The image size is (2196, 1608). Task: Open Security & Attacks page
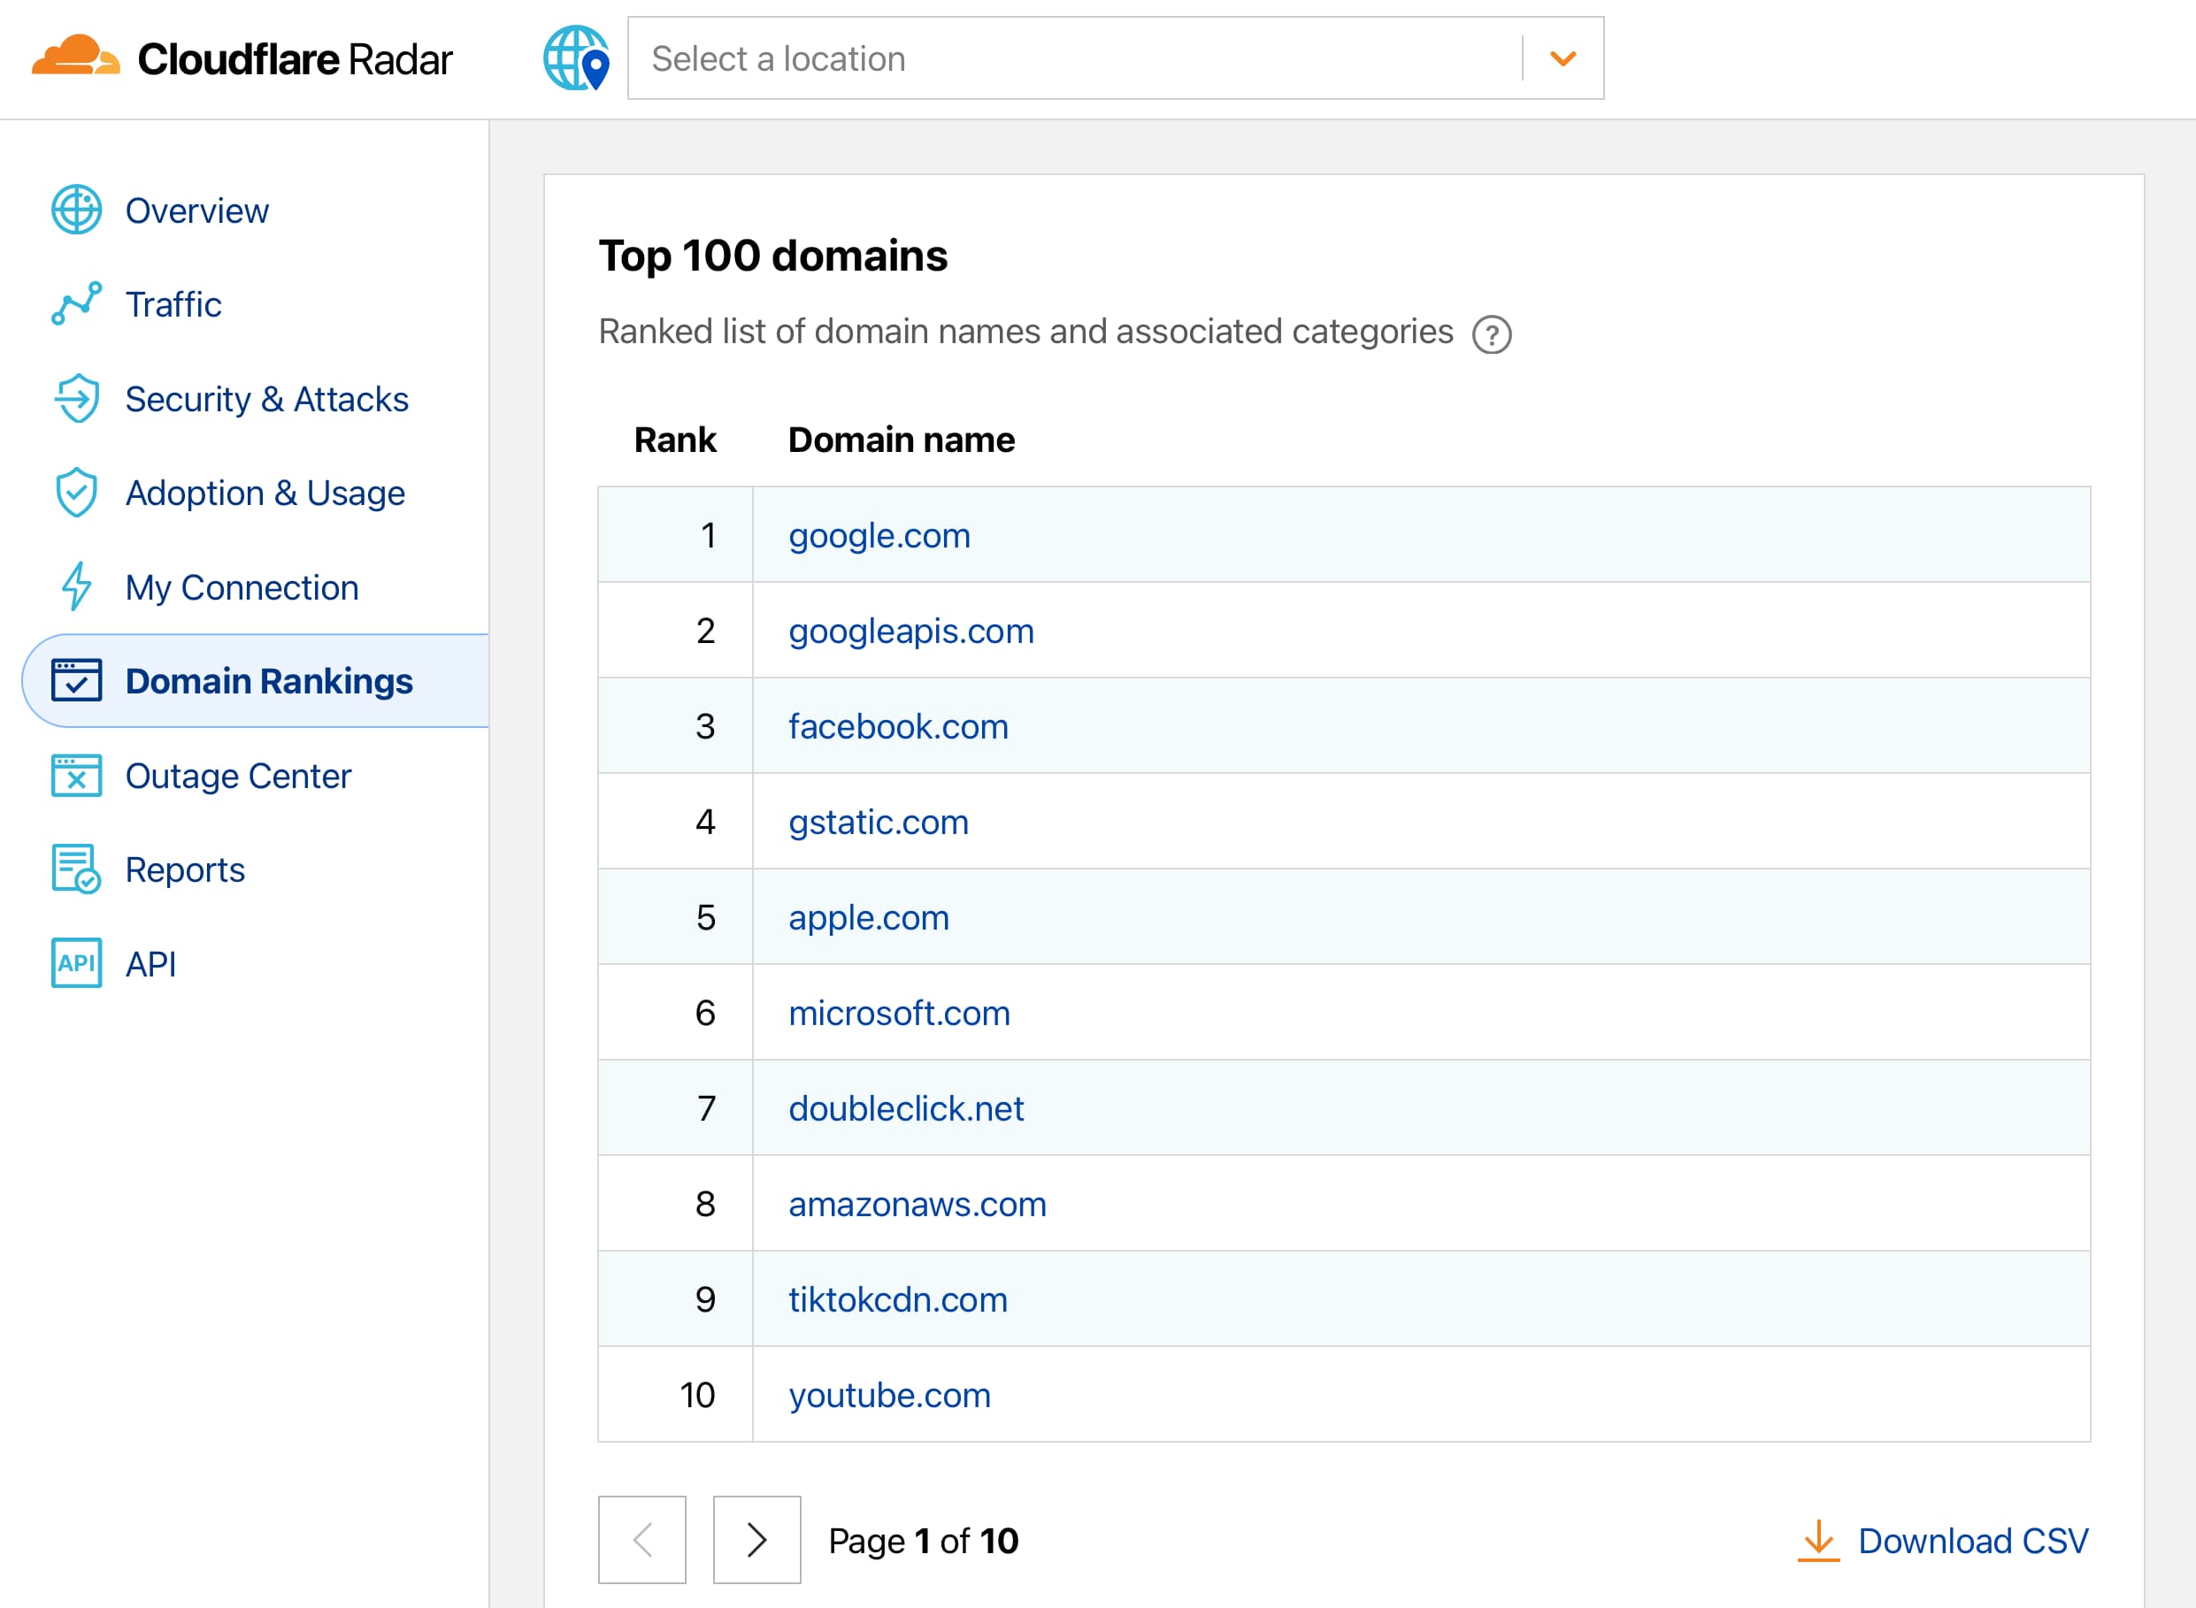point(266,399)
